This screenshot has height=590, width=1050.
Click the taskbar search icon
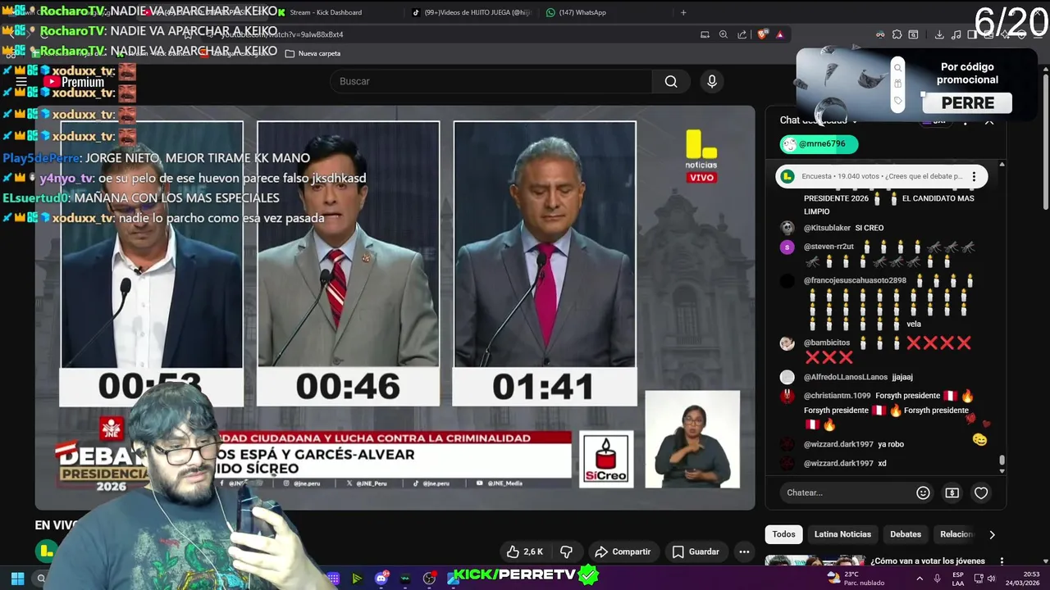tap(41, 579)
